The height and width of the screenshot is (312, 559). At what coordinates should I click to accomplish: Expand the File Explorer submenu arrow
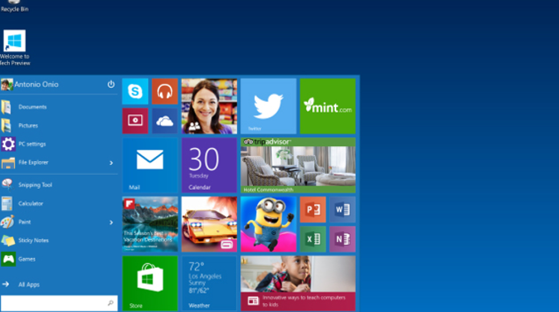(111, 163)
